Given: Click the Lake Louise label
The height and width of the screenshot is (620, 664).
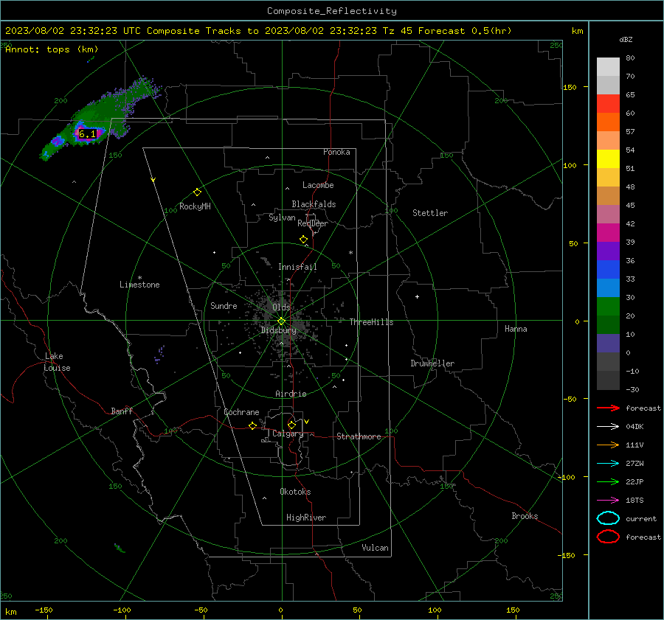Looking at the screenshot, I should (57, 362).
